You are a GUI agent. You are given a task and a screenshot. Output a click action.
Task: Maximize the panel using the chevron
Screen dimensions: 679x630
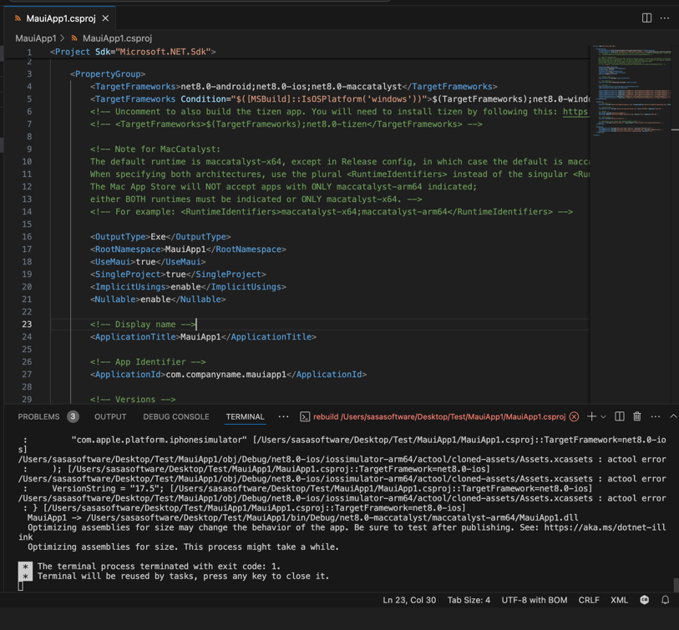pos(673,416)
